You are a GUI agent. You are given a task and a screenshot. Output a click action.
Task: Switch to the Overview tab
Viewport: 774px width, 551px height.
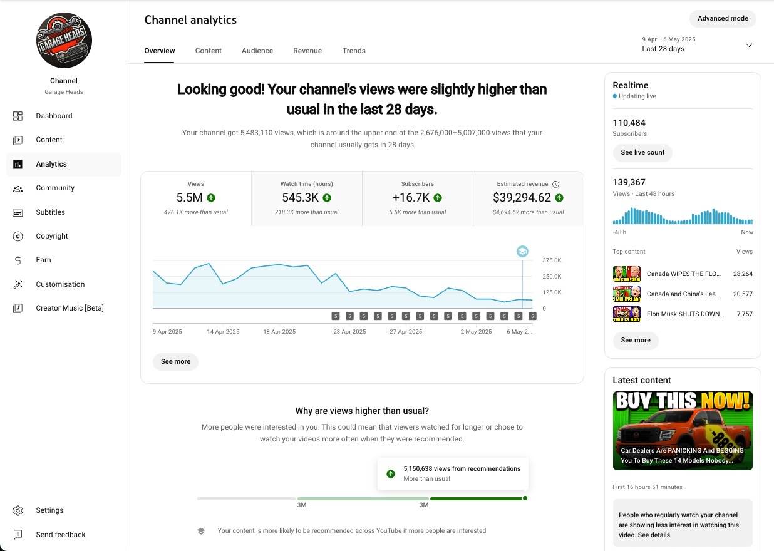[160, 51]
